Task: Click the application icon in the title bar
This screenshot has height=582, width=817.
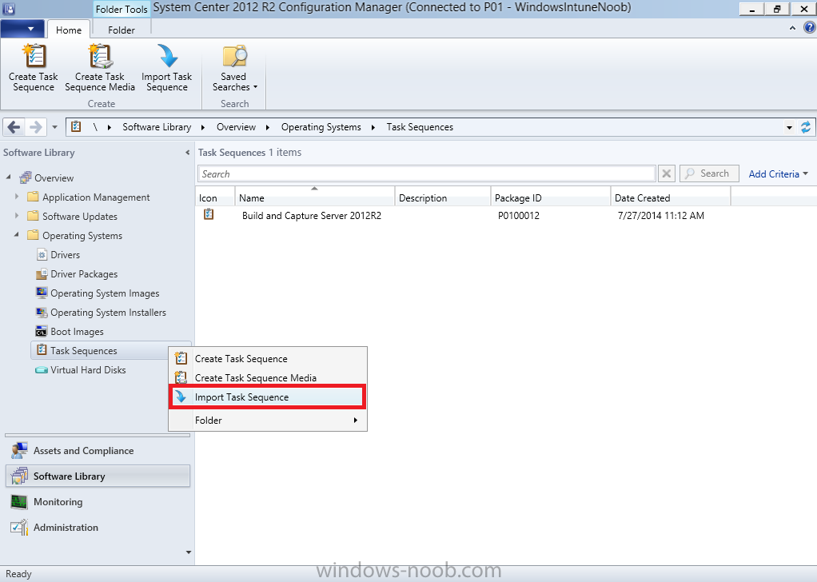Action: pos(8,9)
